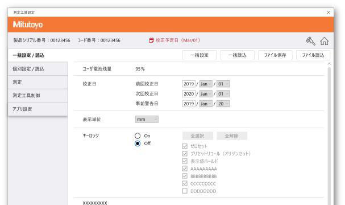
Task: Open day dropdown for 前回校正日
Action: [x=223, y=84]
